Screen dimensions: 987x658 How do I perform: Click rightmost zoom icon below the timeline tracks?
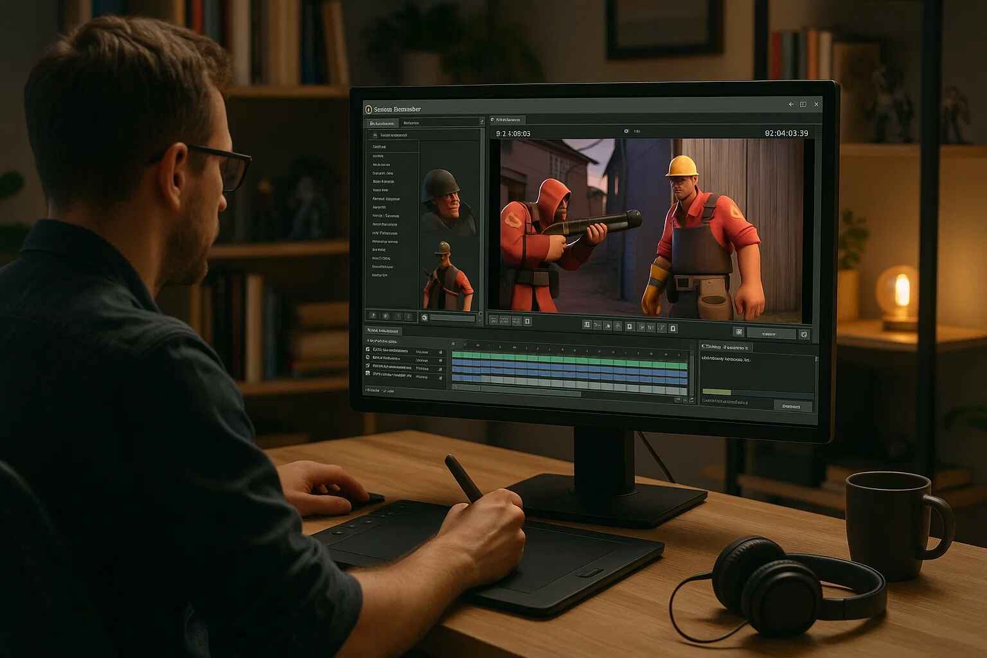click(x=691, y=400)
